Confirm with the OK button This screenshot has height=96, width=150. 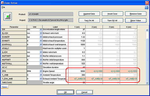point(65,92)
